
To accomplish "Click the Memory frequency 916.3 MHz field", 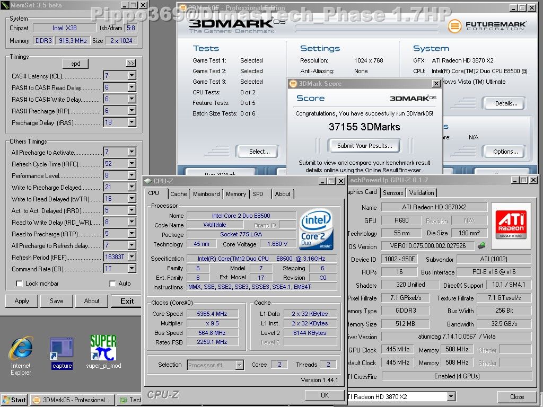I will 73,40.
